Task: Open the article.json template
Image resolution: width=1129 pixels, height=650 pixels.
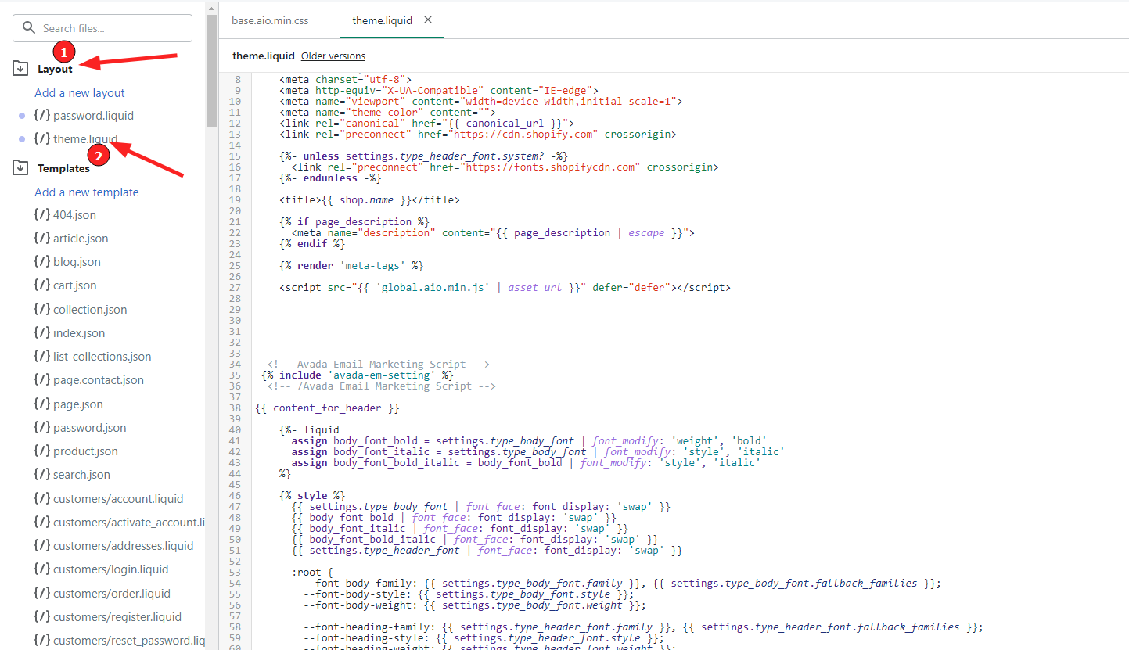Action: (81, 238)
